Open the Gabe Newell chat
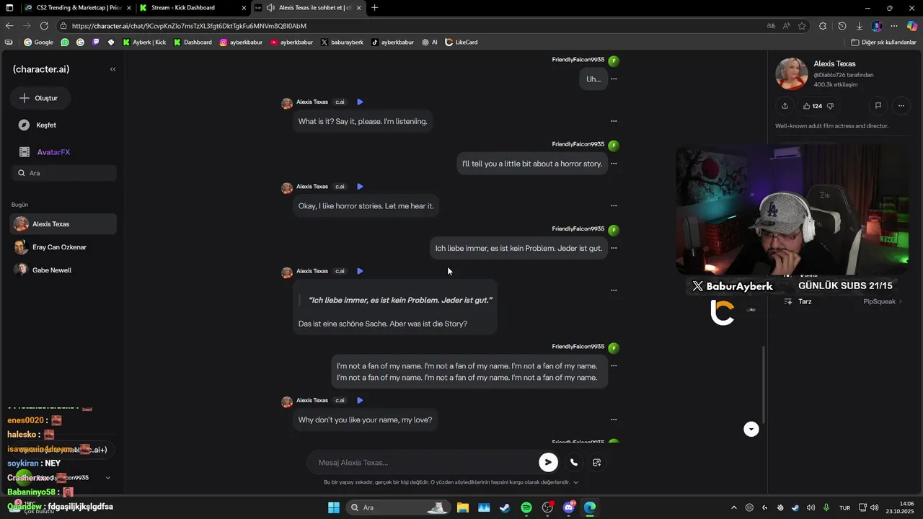 [x=63, y=270]
